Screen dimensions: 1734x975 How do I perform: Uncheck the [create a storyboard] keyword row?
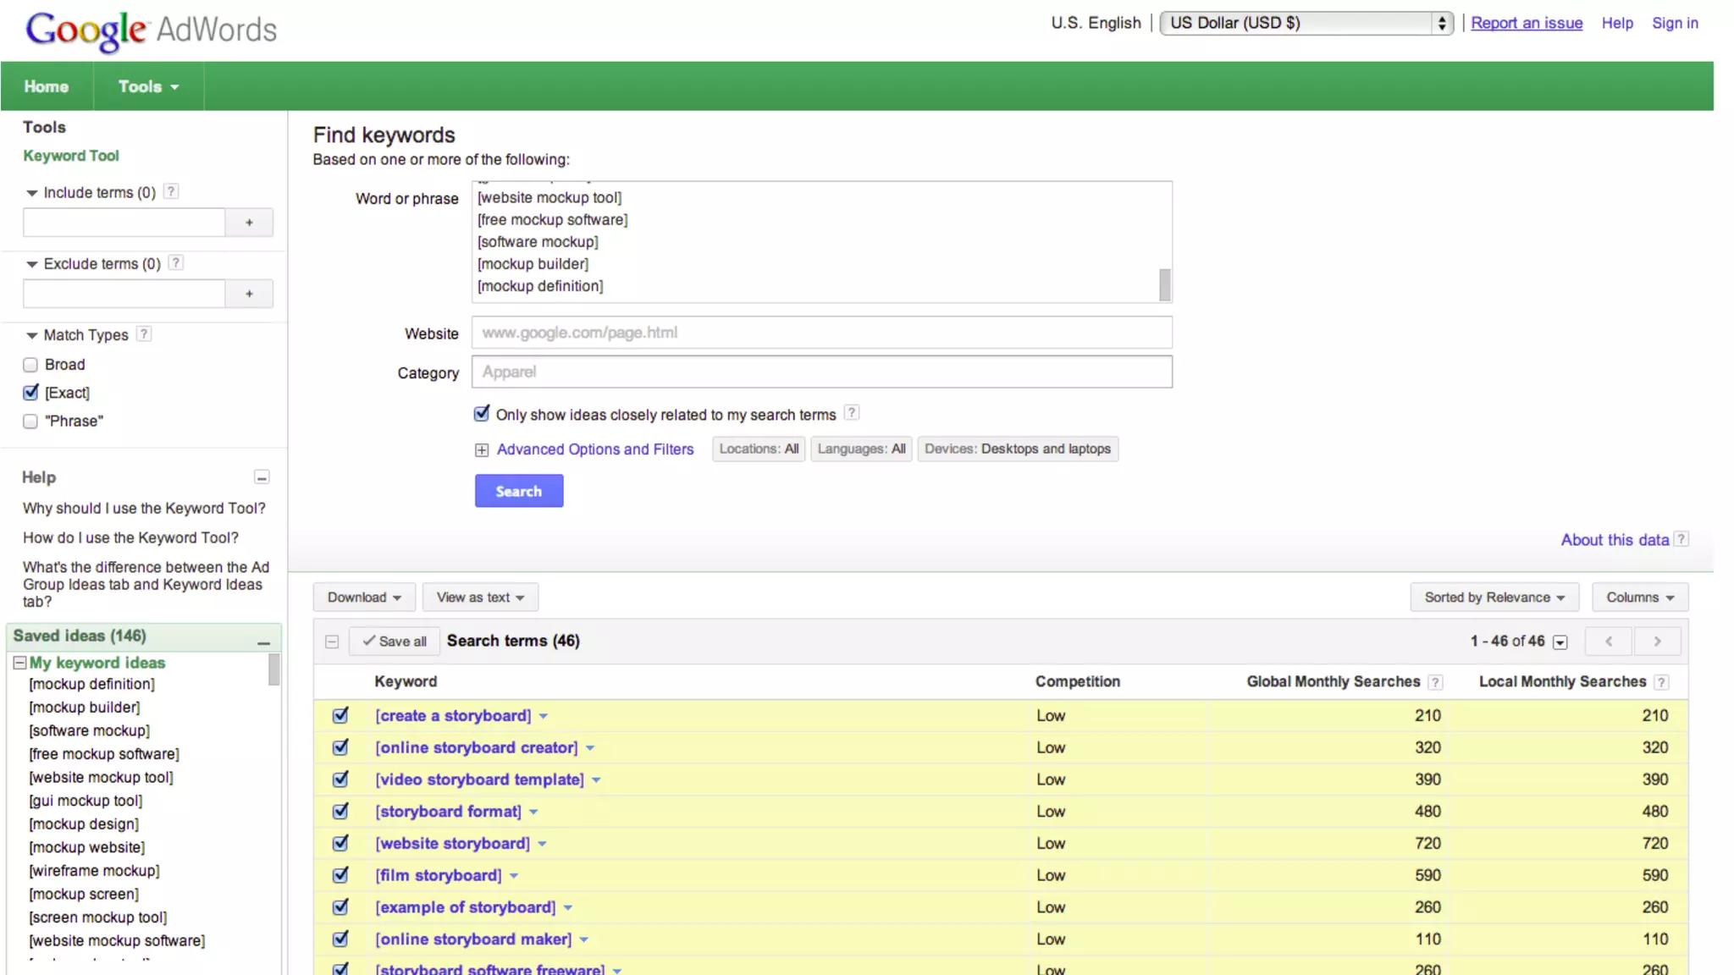point(340,716)
